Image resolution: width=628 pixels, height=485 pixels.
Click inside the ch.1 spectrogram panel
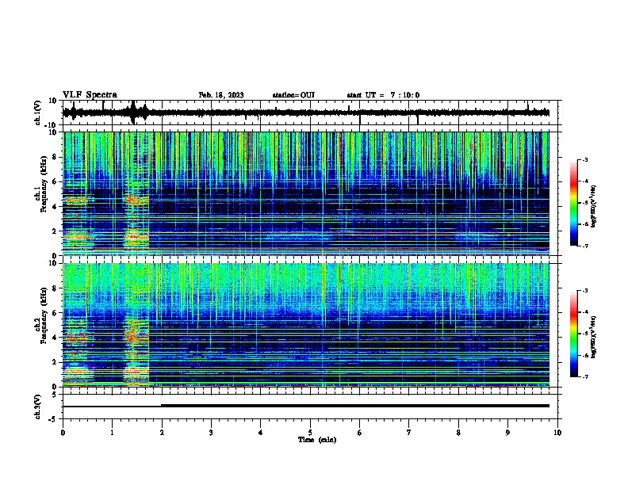pos(306,193)
